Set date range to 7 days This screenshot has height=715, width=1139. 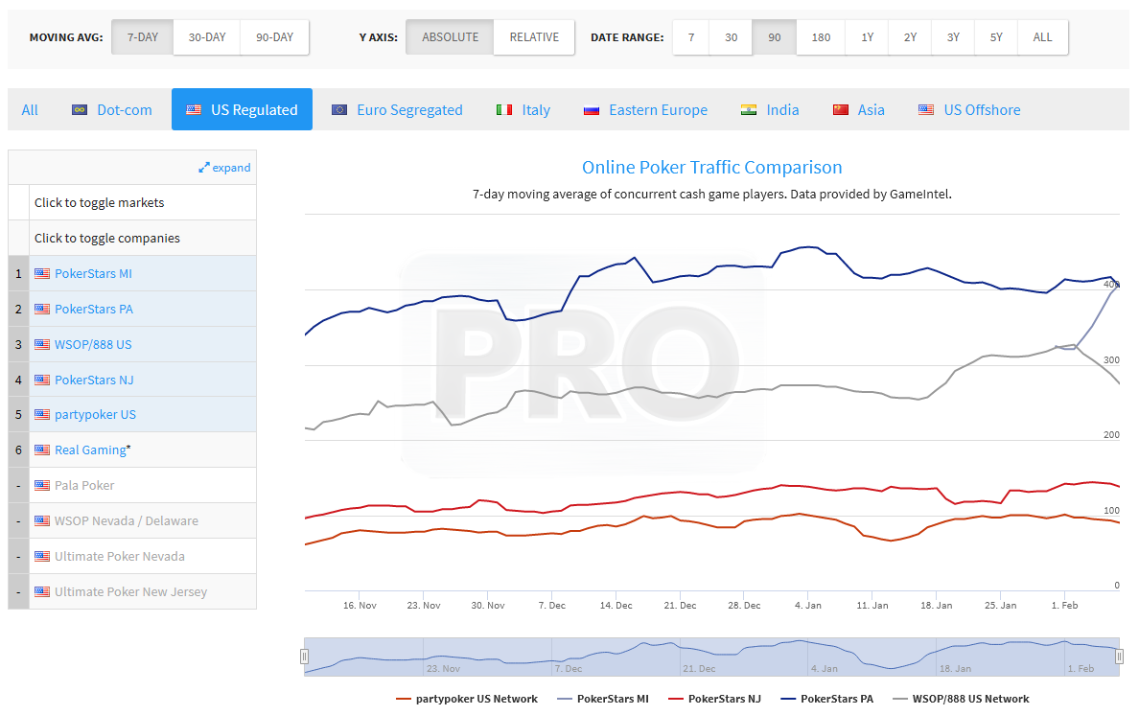(691, 37)
